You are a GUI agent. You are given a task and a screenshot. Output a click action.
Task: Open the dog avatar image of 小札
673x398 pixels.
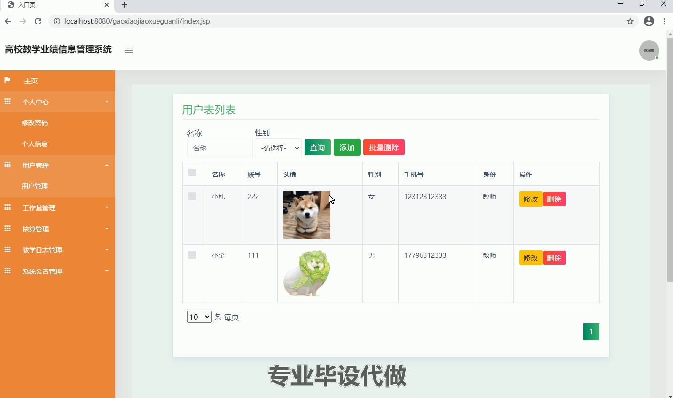307,215
